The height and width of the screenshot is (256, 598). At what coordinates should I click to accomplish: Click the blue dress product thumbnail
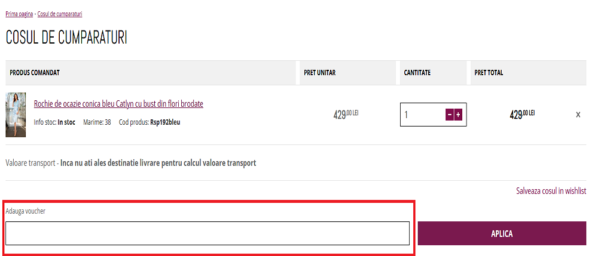coord(16,115)
